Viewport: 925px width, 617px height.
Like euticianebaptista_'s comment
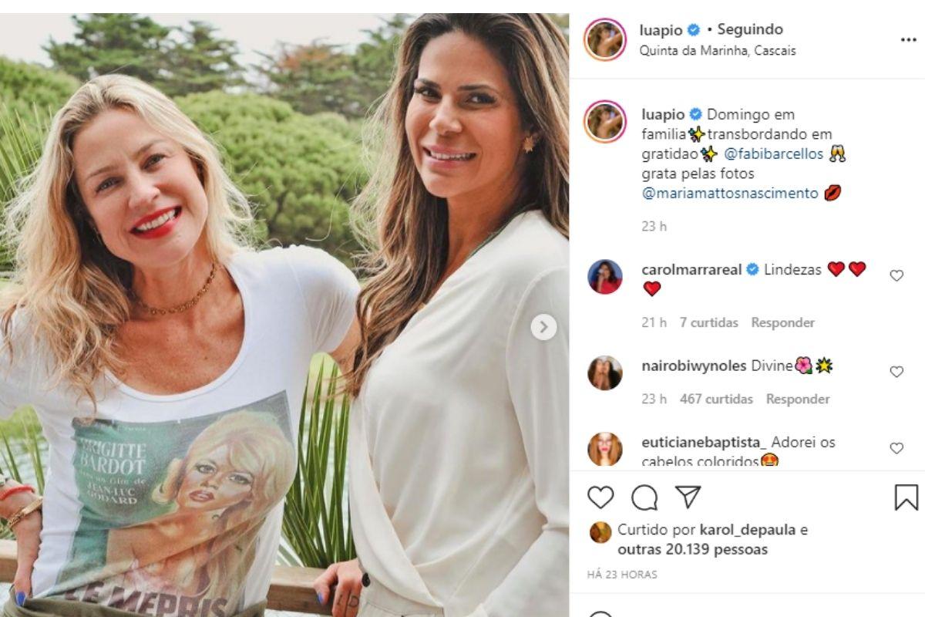pos(896,448)
